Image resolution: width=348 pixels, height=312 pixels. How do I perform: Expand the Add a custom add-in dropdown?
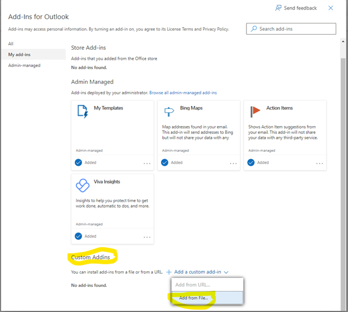tap(197, 272)
